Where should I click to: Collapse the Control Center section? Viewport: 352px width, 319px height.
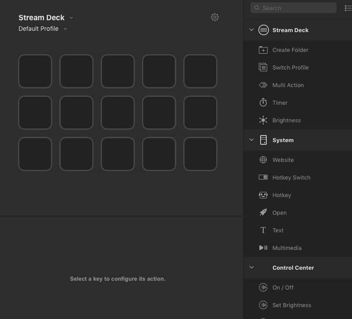(x=251, y=268)
